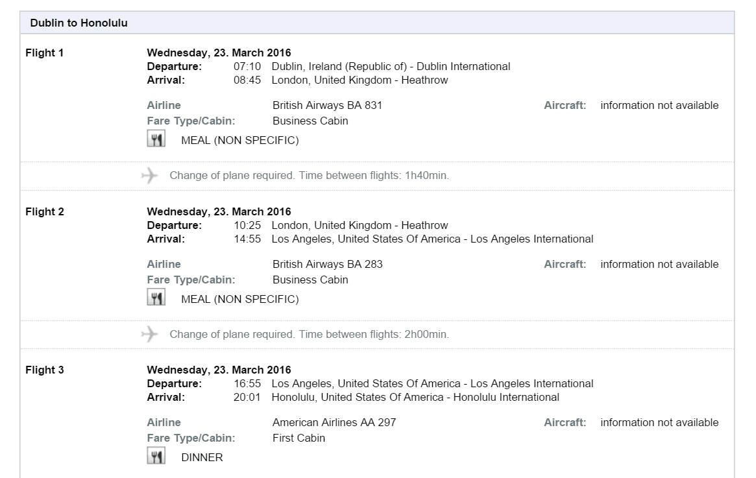Click the DINNER meal label
Image resolution: width=756 pixels, height=478 pixels.
pos(202,458)
